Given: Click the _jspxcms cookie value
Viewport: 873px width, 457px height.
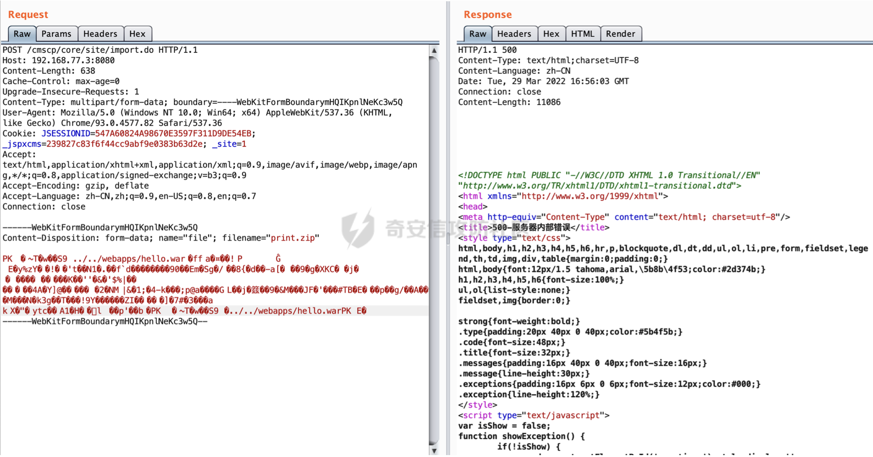Looking at the screenshot, I should (x=125, y=144).
